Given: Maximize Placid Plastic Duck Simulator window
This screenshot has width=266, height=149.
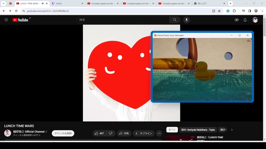Looking at the screenshot, I should [x=239, y=35].
